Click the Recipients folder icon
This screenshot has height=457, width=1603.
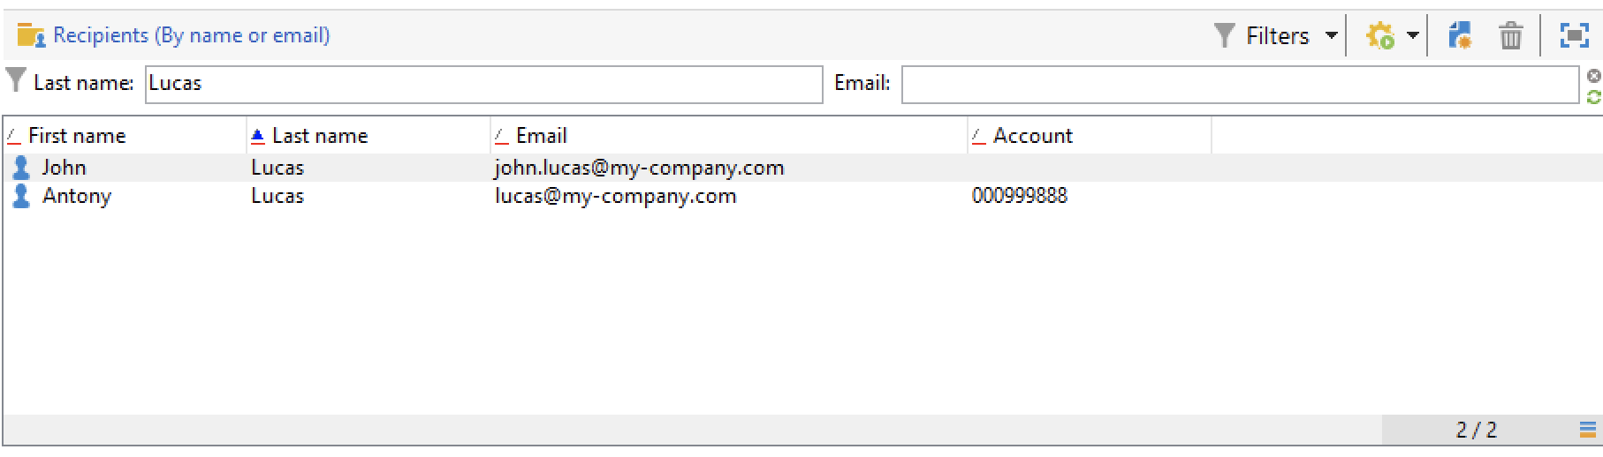pyautogui.click(x=31, y=36)
